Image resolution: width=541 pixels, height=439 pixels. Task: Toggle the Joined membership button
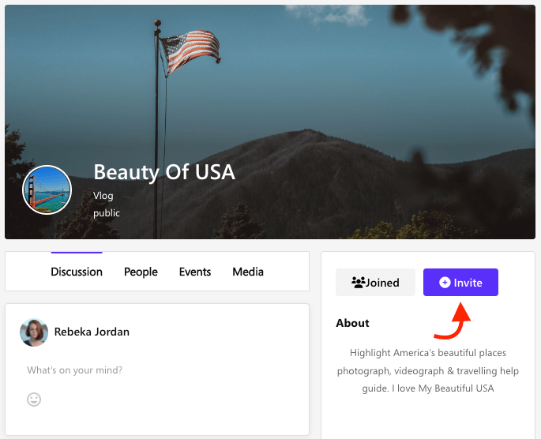(x=375, y=283)
